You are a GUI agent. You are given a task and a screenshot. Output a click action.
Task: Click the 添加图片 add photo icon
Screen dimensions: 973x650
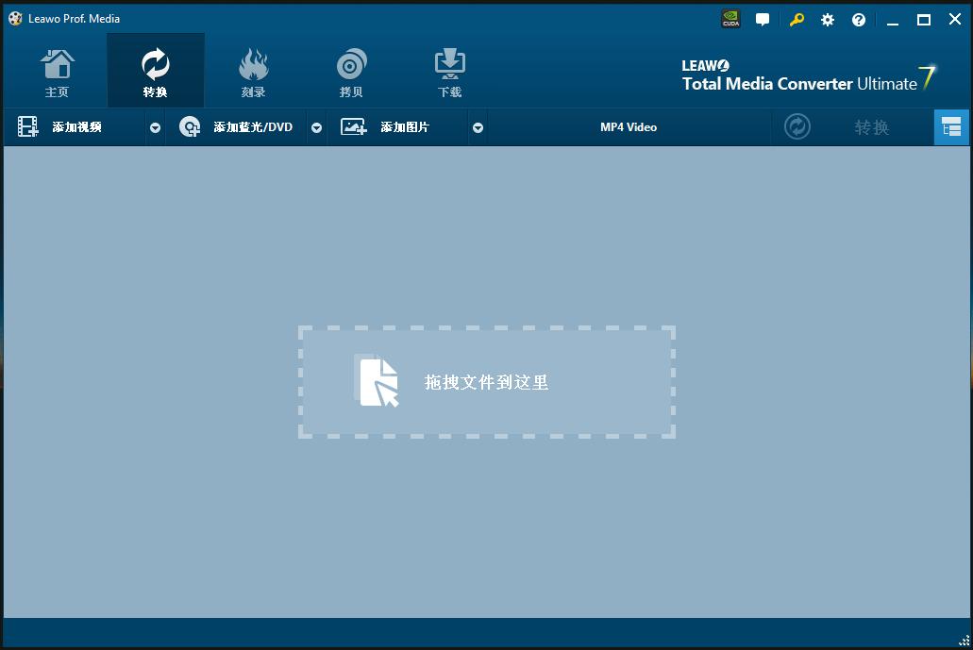pos(354,127)
